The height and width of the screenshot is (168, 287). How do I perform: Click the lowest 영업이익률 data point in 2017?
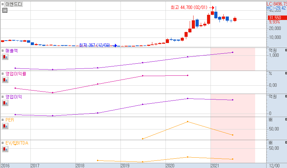(x=53, y=93)
